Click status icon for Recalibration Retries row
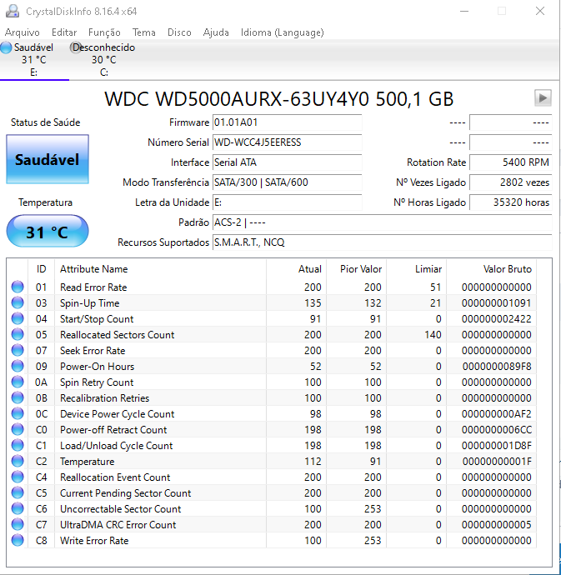 18,397
